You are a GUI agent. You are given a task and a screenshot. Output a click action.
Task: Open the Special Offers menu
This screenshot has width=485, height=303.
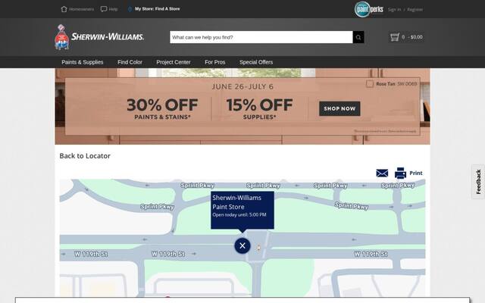pyautogui.click(x=256, y=62)
